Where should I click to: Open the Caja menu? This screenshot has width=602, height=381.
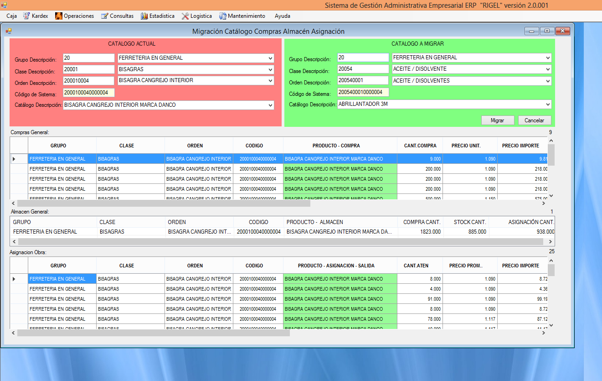click(12, 16)
